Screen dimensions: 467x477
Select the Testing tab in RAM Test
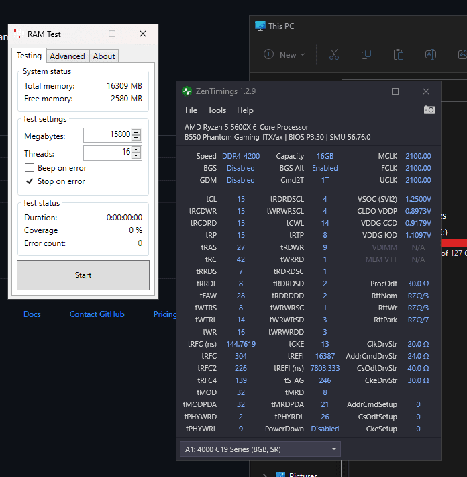[29, 56]
